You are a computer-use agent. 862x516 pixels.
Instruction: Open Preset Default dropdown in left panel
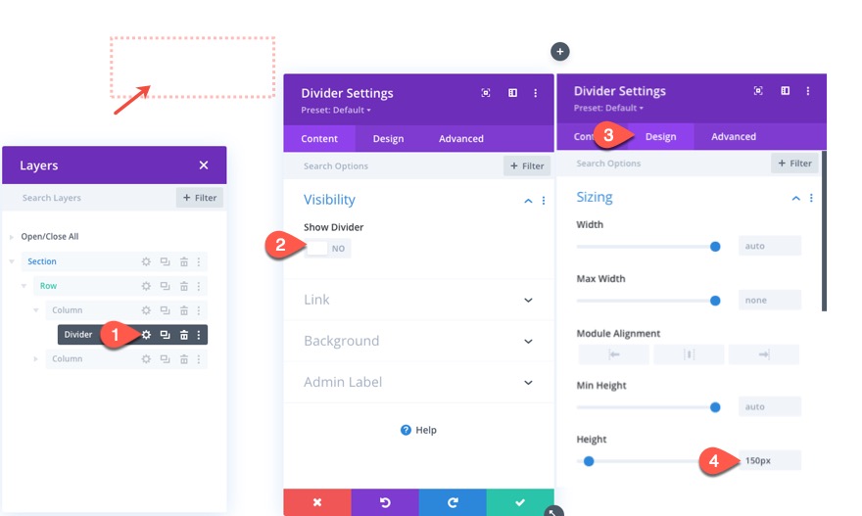pyautogui.click(x=336, y=110)
